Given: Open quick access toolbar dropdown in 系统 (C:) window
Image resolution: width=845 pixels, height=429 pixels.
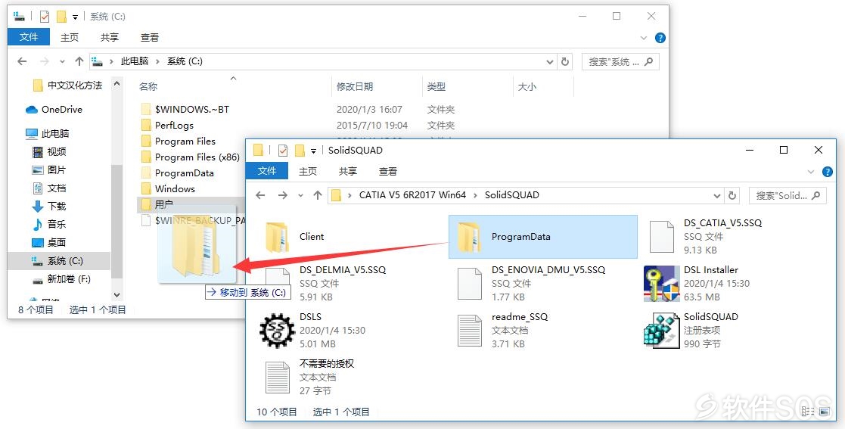Looking at the screenshot, I should pyautogui.click(x=75, y=17).
